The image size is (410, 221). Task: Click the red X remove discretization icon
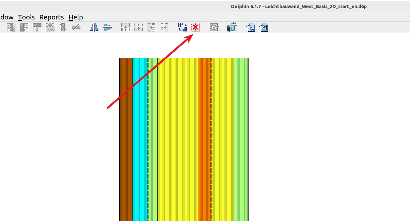[196, 28]
